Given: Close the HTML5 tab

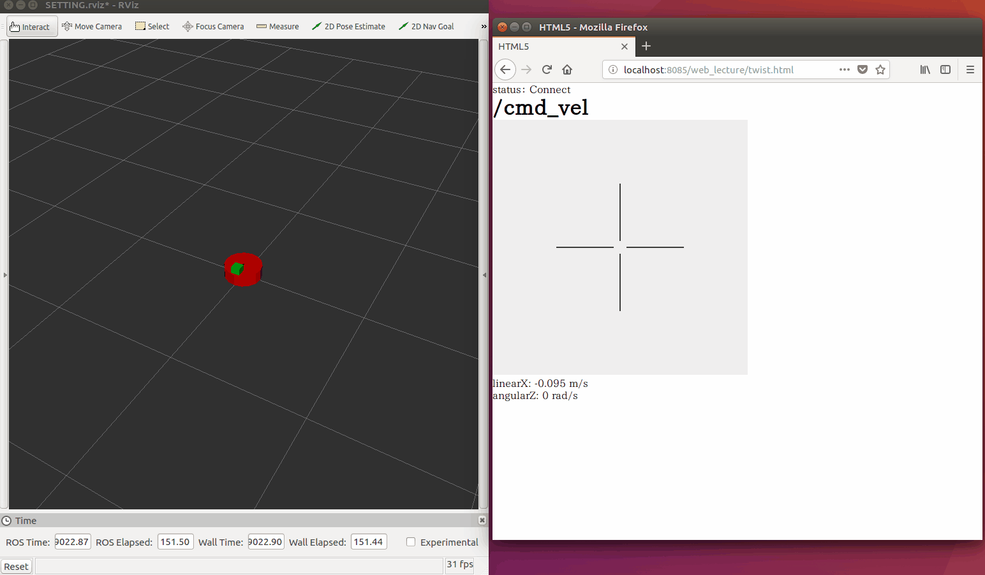Looking at the screenshot, I should click(x=625, y=47).
